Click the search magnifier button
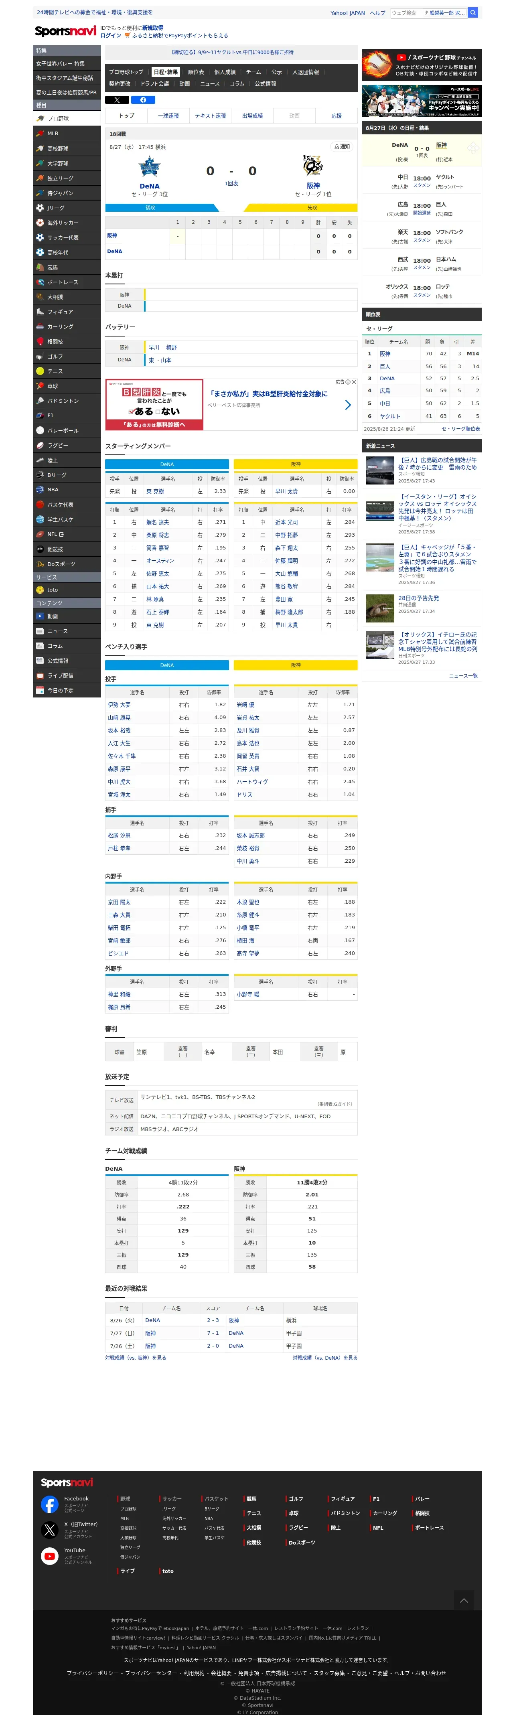This screenshot has height=1715, width=515. coord(473,13)
